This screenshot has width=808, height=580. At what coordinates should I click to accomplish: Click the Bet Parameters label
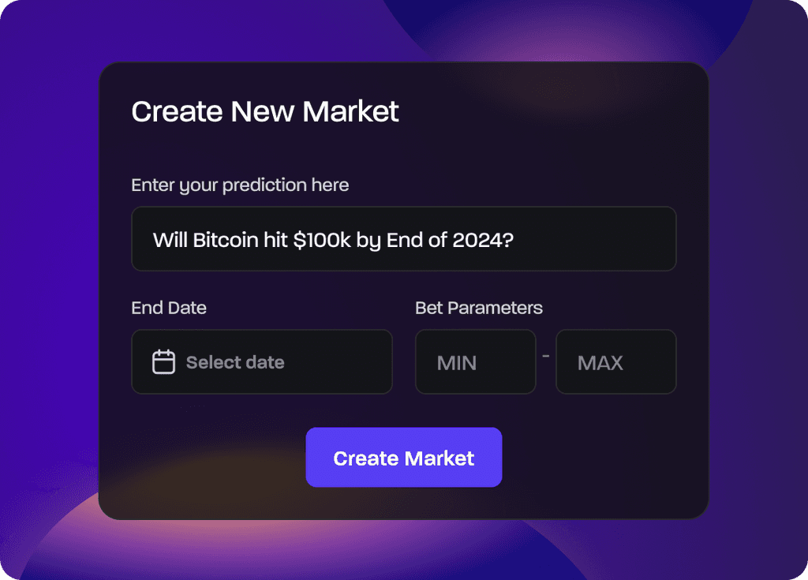[479, 308]
